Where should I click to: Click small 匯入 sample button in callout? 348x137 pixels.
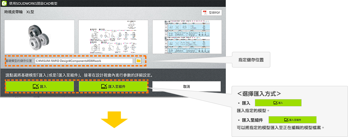click(x=278, y=103)
